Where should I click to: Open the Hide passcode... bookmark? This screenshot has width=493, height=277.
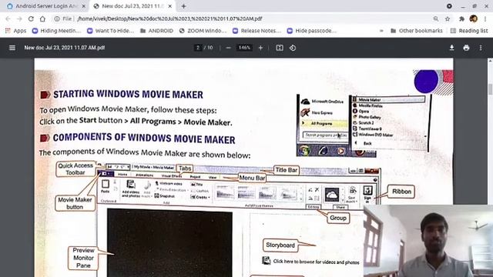312,31
